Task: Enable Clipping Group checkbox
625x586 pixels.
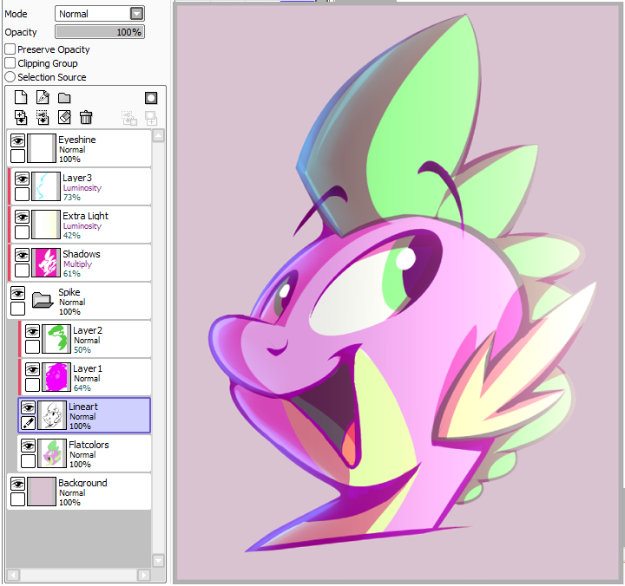Action: pyautogui.click(x=10, y=63)
